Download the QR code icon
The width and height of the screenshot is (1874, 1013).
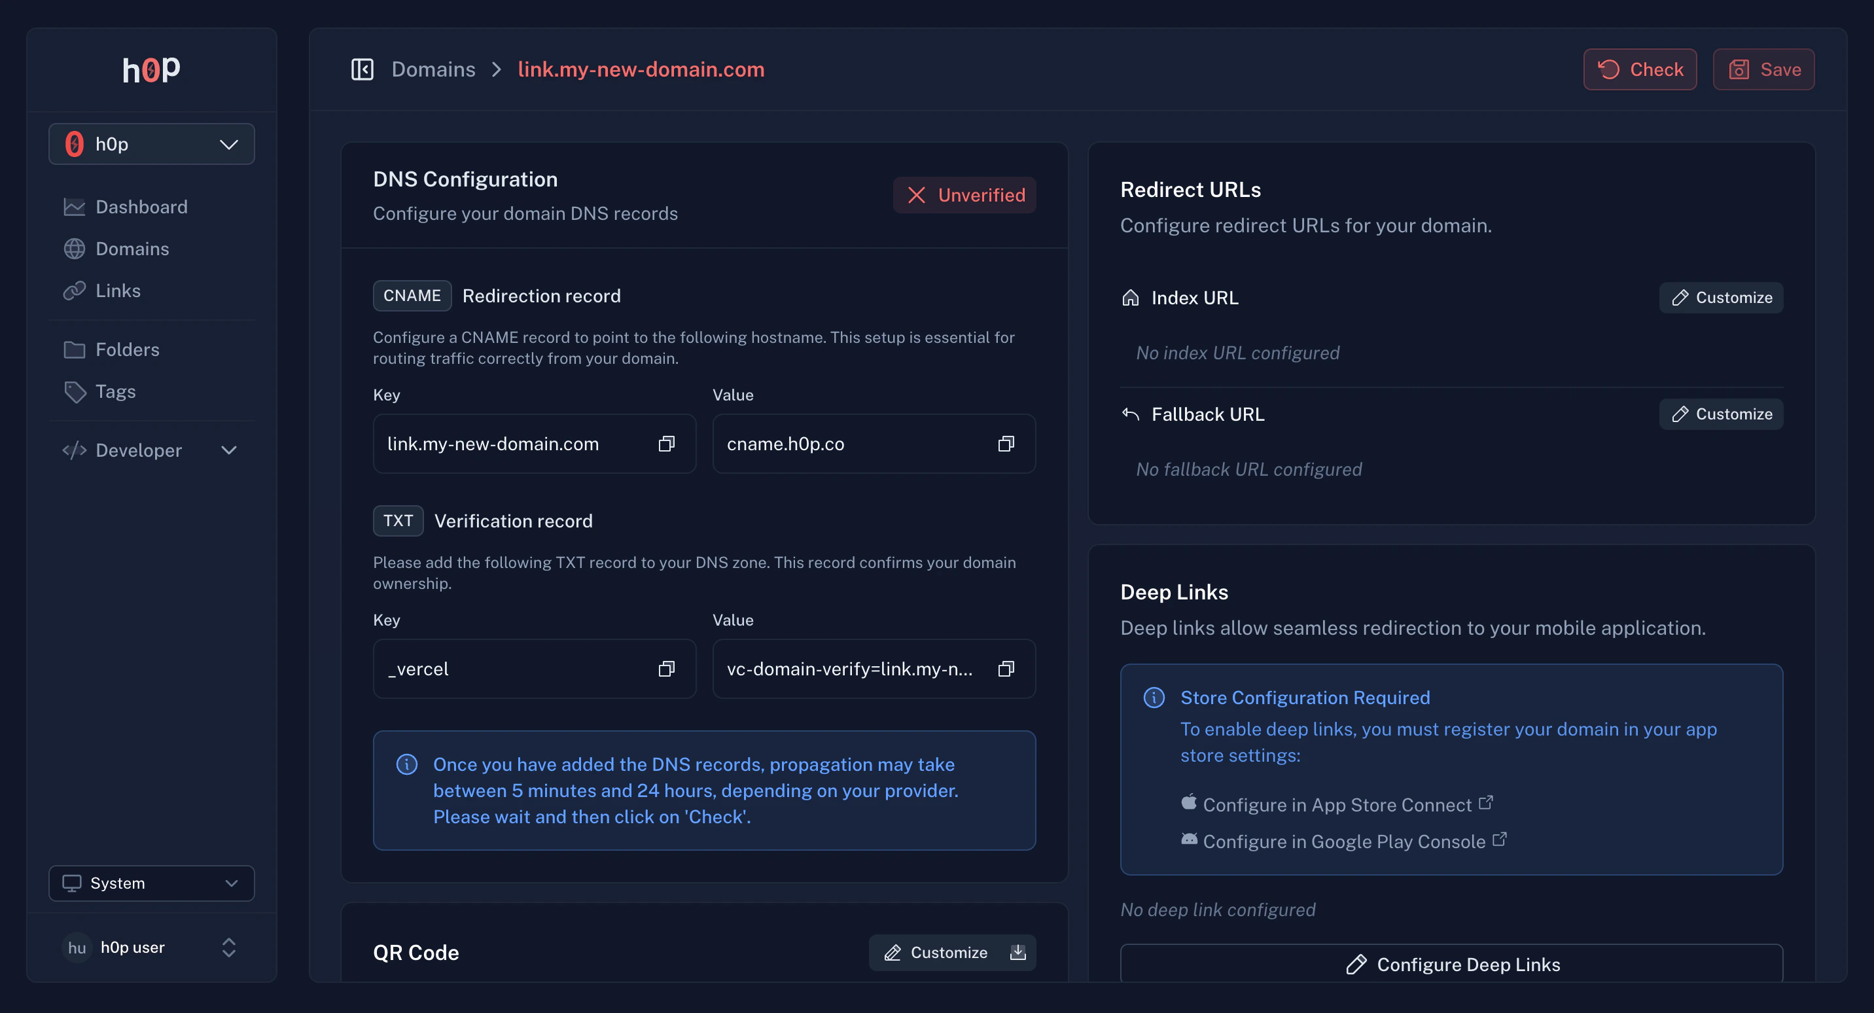(x=1017, y=952)
